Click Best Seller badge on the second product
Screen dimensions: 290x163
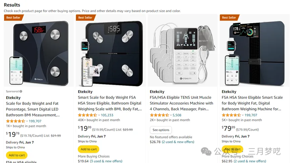85,17
